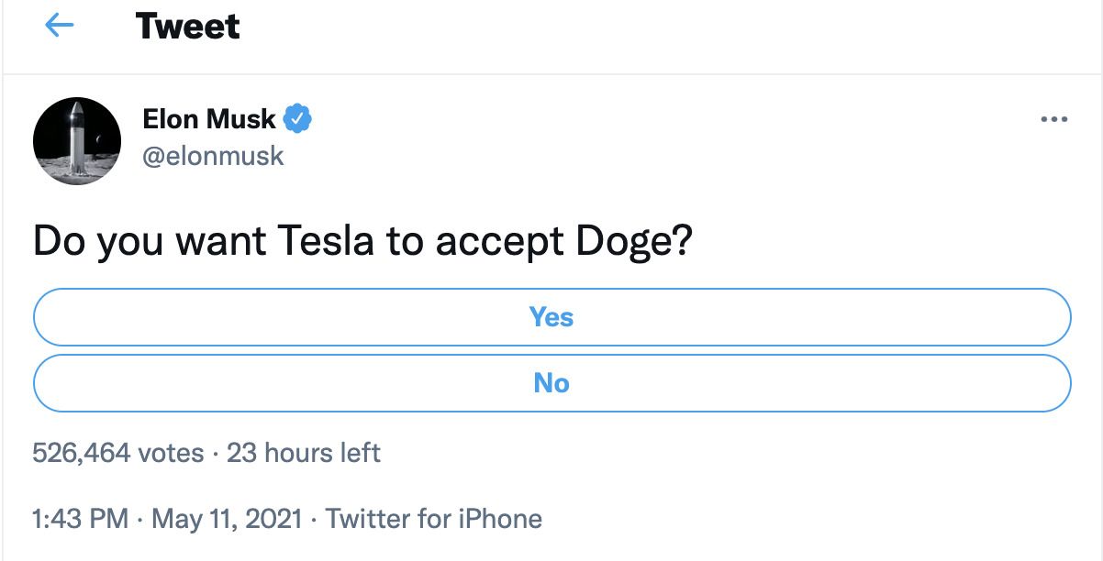This screenshot has width=1103, height=561.
Task: Vote Yes in the Doge poll
Action: tap(551, 317)
